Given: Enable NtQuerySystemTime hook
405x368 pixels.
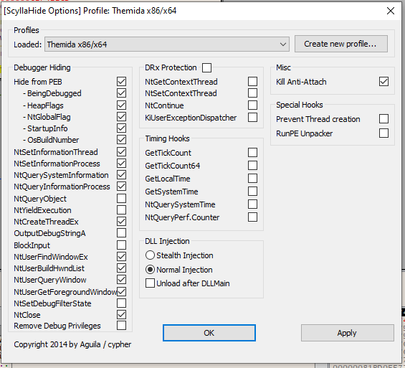Looking at the screenshot, I should [252, 204].
